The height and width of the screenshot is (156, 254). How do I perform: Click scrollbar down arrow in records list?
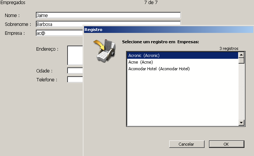tap(241, 123)
